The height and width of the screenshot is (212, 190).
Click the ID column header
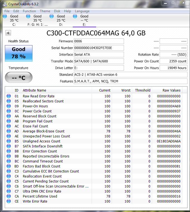point(16,90)
